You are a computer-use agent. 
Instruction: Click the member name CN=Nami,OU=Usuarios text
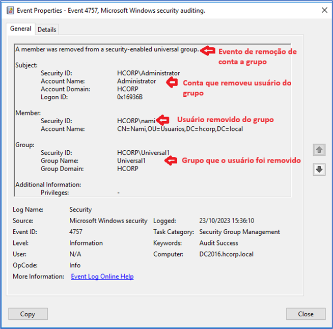(180, 129)
